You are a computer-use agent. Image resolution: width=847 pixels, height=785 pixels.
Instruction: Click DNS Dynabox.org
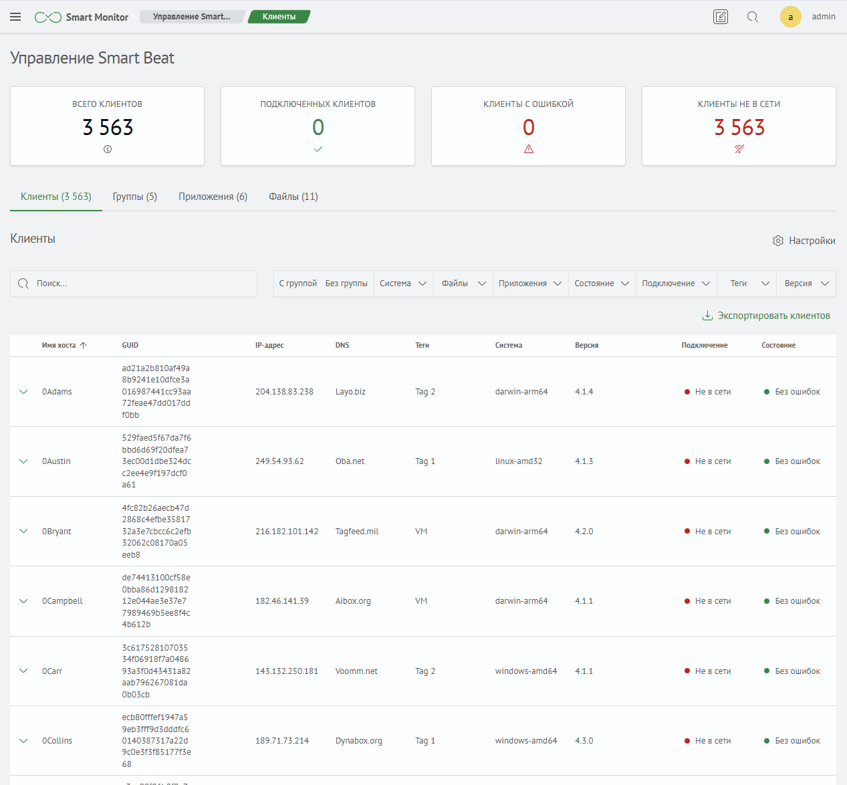click(359, 741)
